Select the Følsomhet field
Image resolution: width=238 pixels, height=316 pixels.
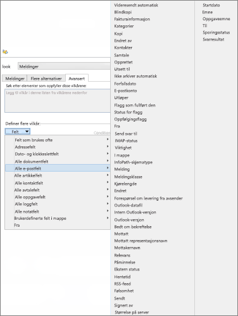124,291
